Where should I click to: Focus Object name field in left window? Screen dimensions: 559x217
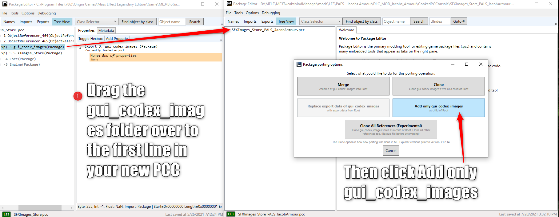point(172,22)
